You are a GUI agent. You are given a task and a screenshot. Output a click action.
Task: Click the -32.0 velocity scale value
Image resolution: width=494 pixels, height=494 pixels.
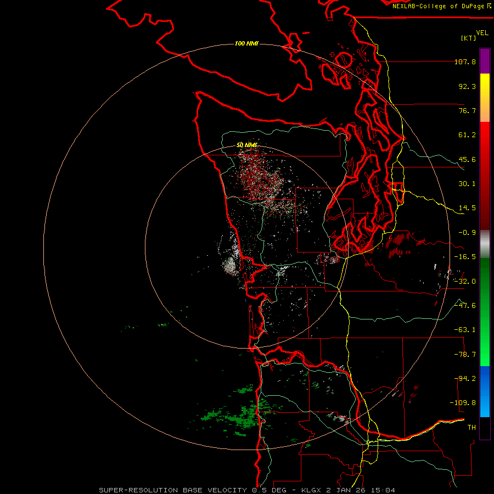(x=465, y=282)
